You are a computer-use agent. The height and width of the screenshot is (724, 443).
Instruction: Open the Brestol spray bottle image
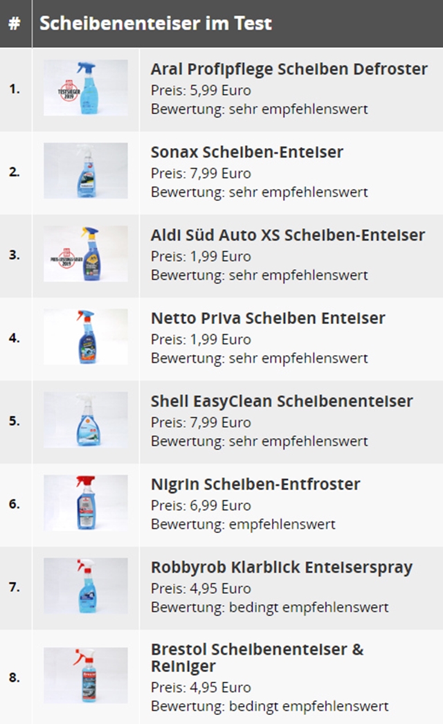[x=86, y=676]
